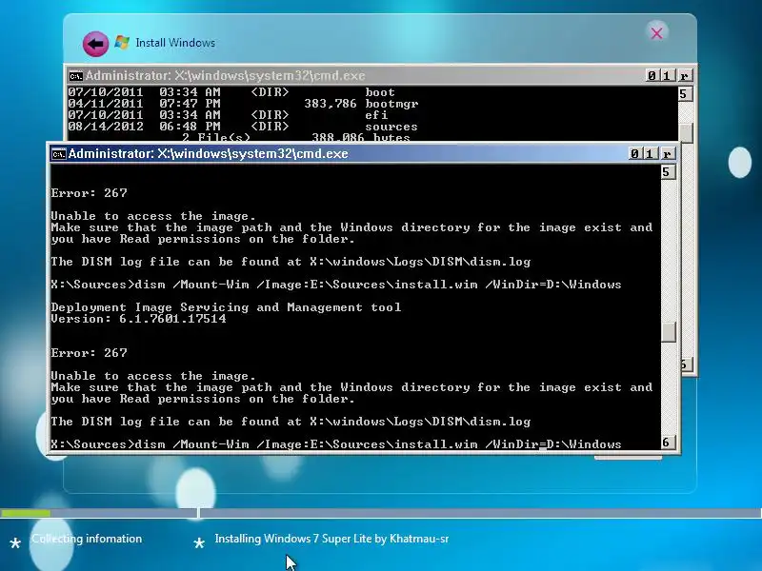The height and width of the screenshot is (571, 762).
Task: Maximize the front cmd.exe window
Action: [x=650, y=154]
